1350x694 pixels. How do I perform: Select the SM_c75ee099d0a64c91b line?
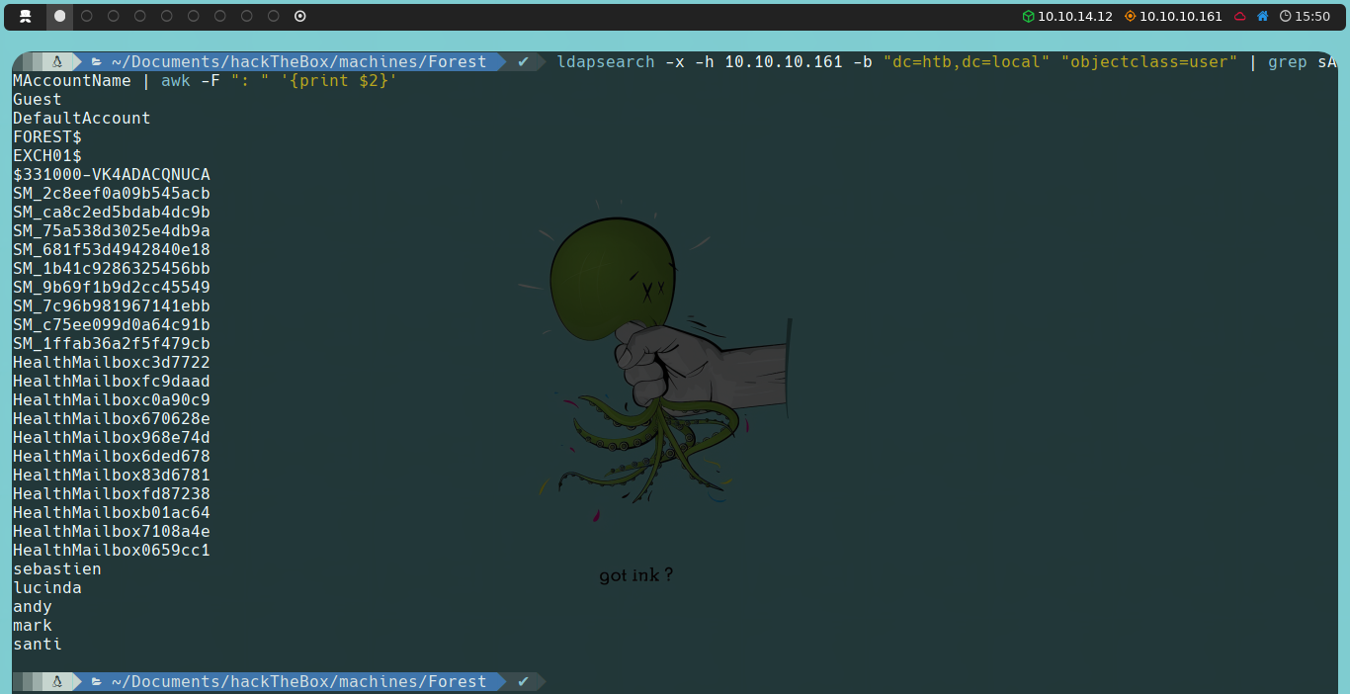(112, 324)
